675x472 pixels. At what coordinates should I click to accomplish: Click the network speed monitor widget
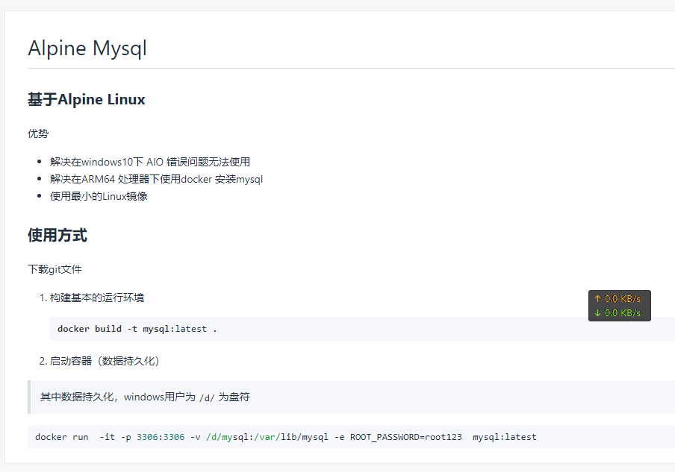[x=620, y=306]
